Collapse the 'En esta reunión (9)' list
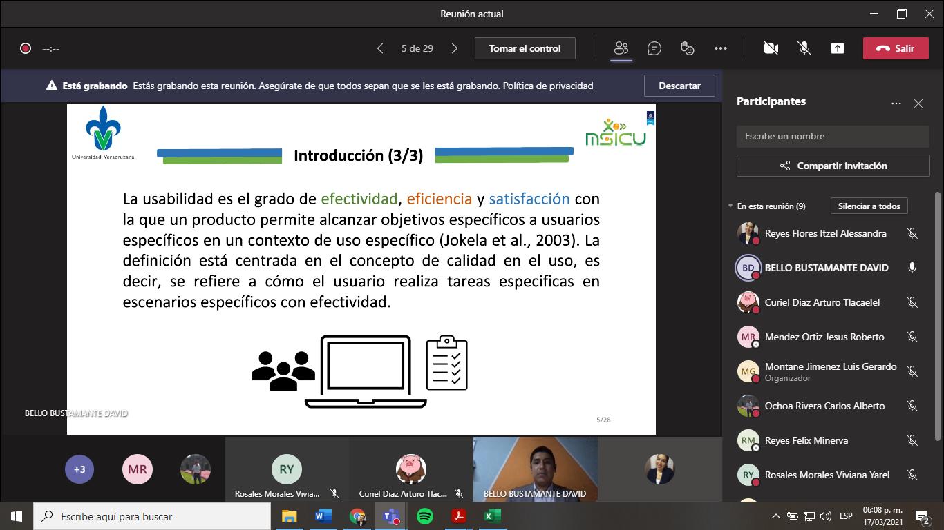Viewport: 944px width, 530px height. click(x=730, y=206)
